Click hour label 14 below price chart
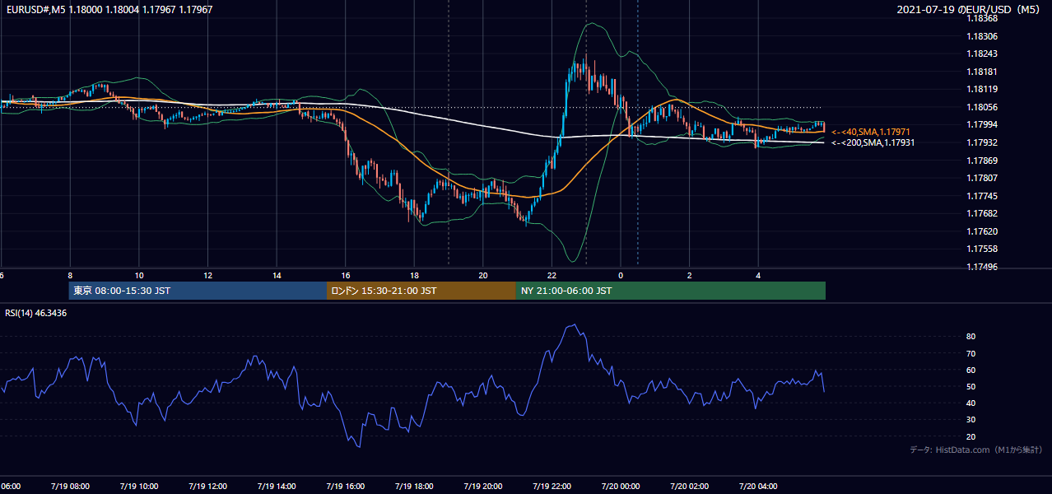Viewport: 1052px width, 494px height. (277, 276)
